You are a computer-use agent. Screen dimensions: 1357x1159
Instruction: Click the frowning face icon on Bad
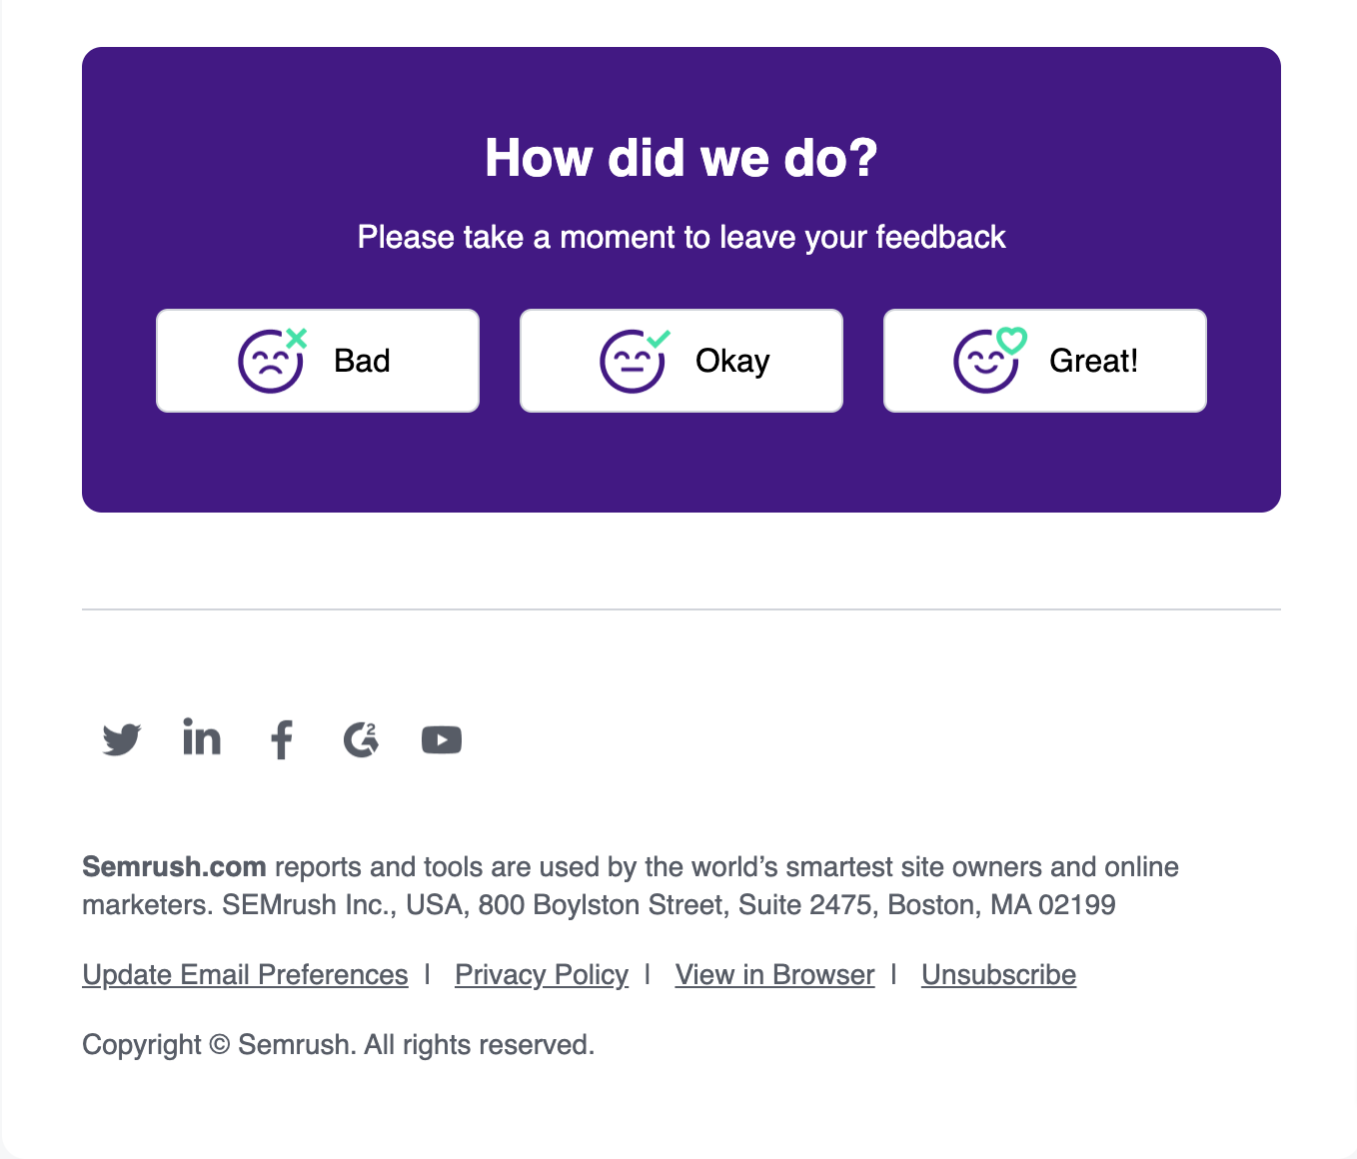coord(268,362)
